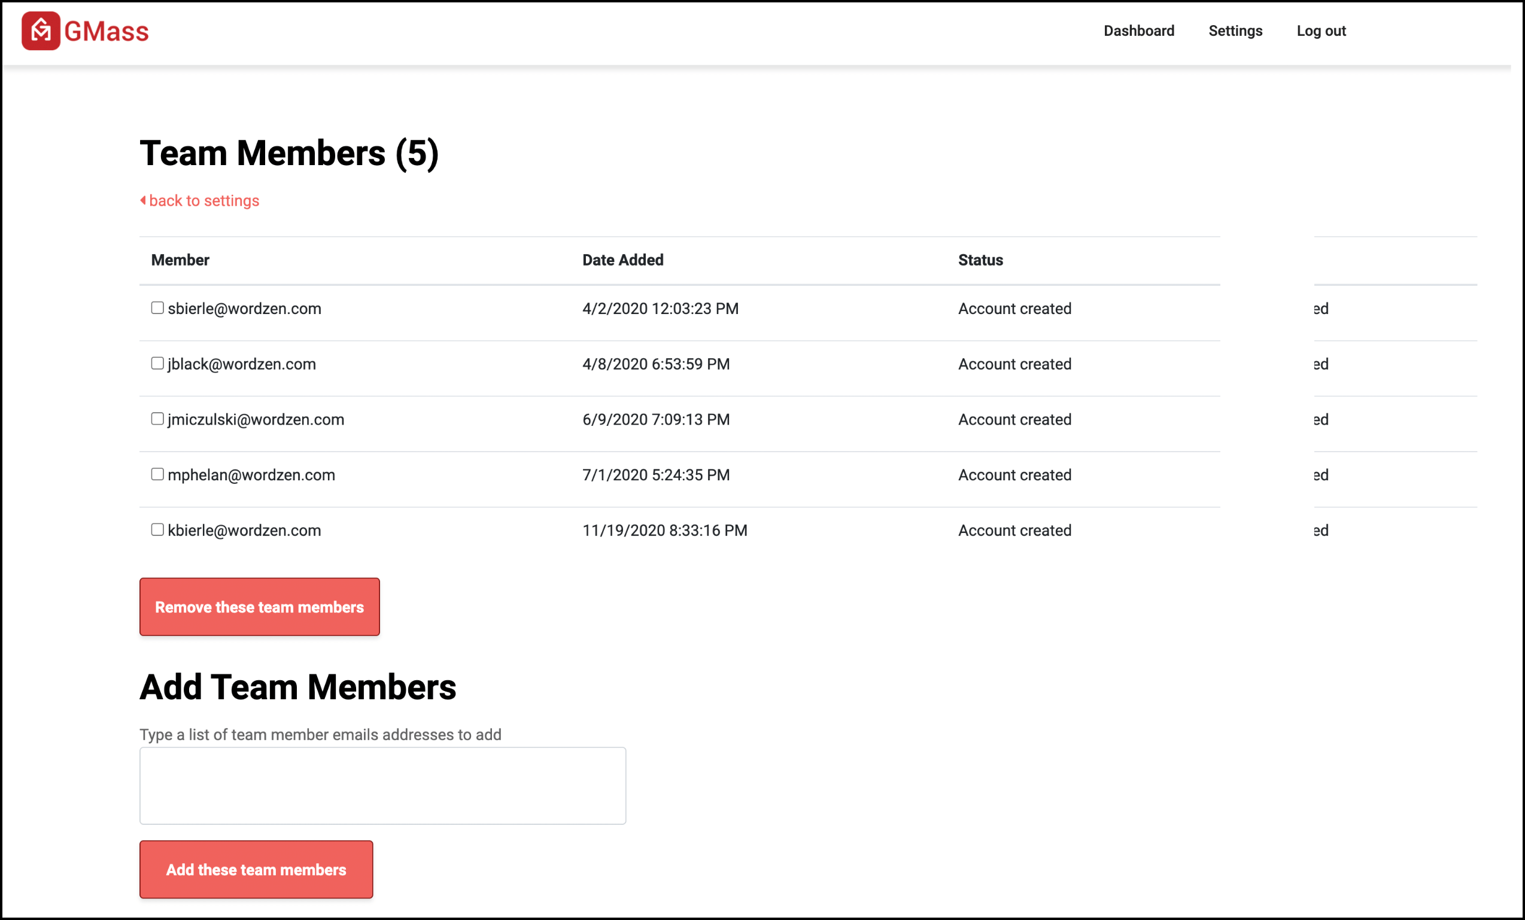Viewport: 1525px width, 920px height.
Task: Click Remove these team members button
Action: tap(260, 607)
